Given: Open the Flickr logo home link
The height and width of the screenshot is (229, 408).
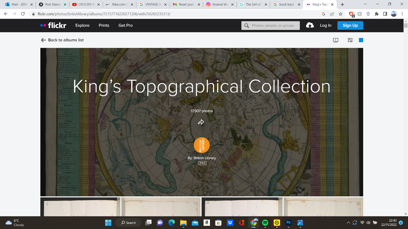Looking at the screenshot, I should click(53, 26).
